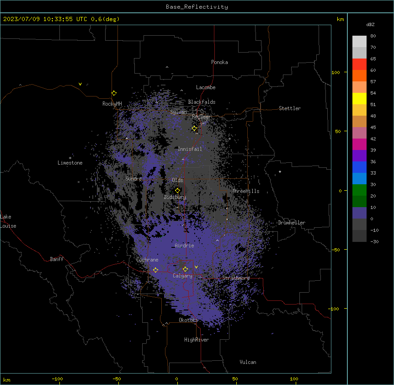The width and height of the screenshot is (394, 385).
Task: Click the legend value -30
Action: [x=374, y=241]
